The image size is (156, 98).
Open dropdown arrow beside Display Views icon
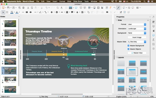click(x=73, y=8)
